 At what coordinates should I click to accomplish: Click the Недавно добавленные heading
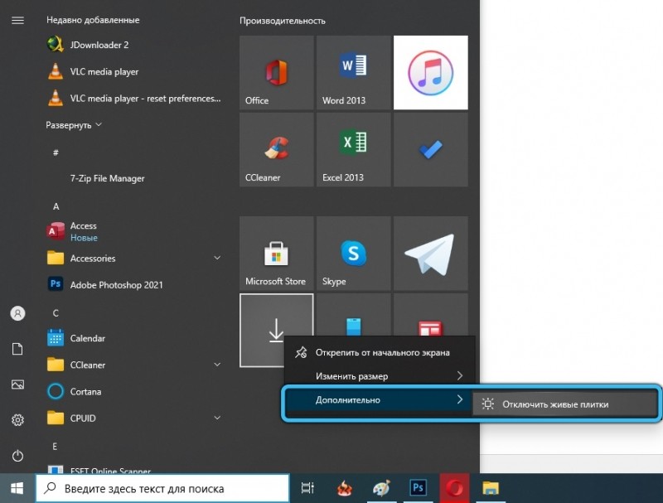click(x=93, y=20)
